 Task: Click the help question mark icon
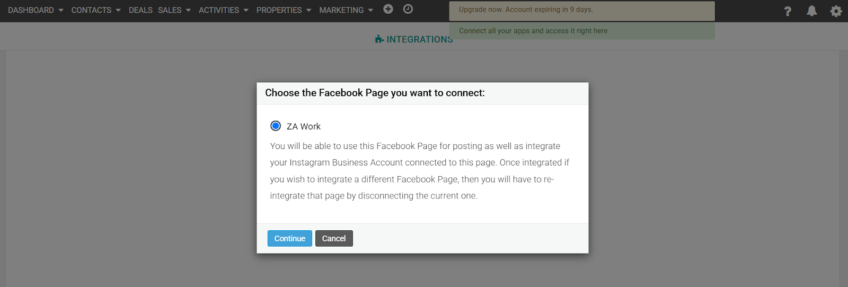point(788,11)
